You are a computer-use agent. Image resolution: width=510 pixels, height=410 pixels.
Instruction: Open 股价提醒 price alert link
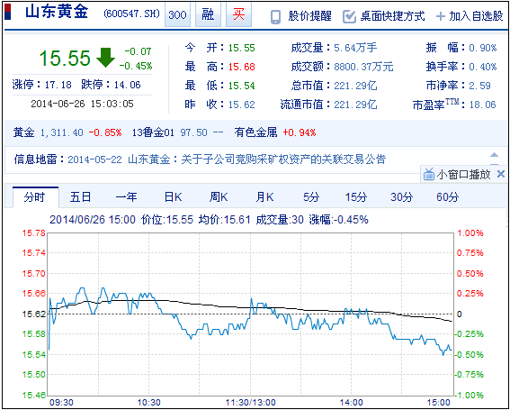point(309,16)
